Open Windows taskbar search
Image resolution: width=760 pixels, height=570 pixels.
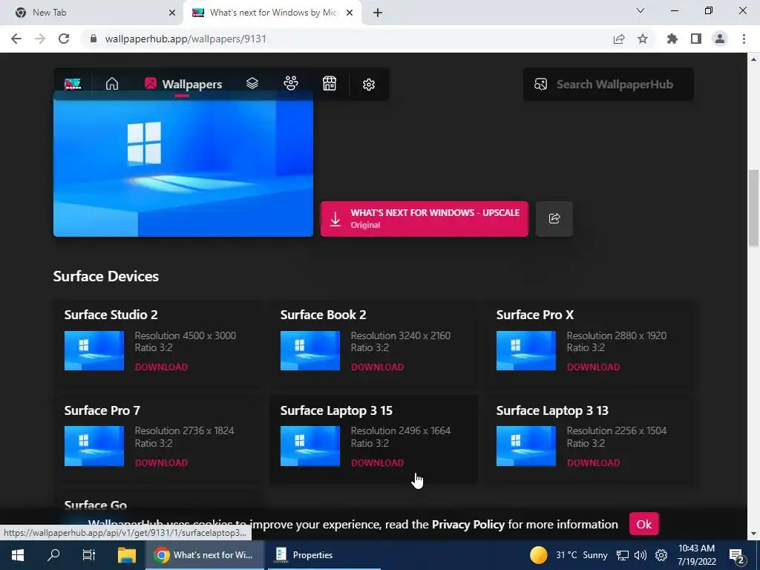coord(53,555)
